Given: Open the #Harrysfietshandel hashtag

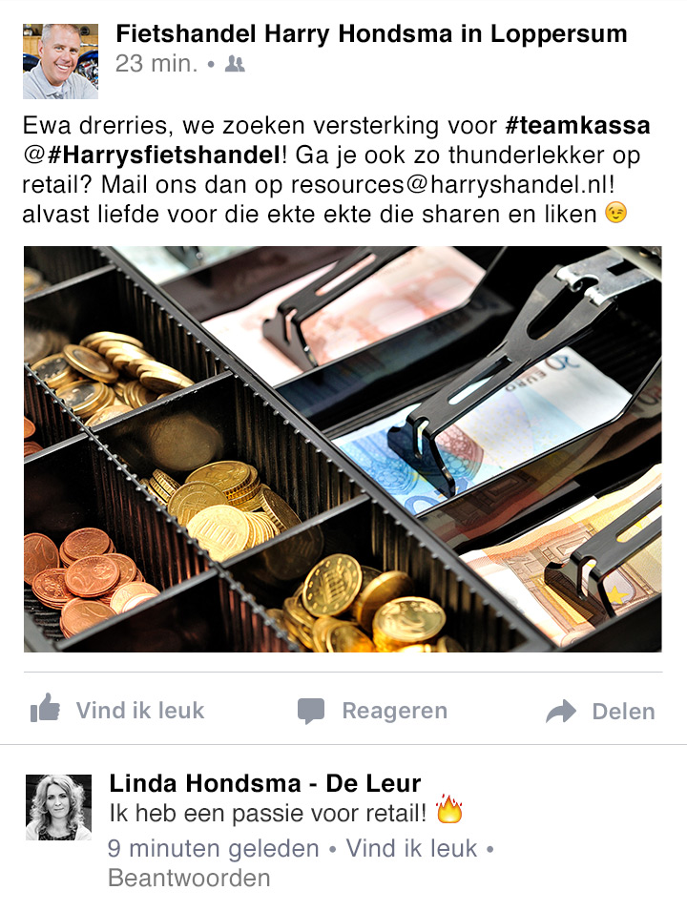Looking at the screenshot, I should (164, 155).
